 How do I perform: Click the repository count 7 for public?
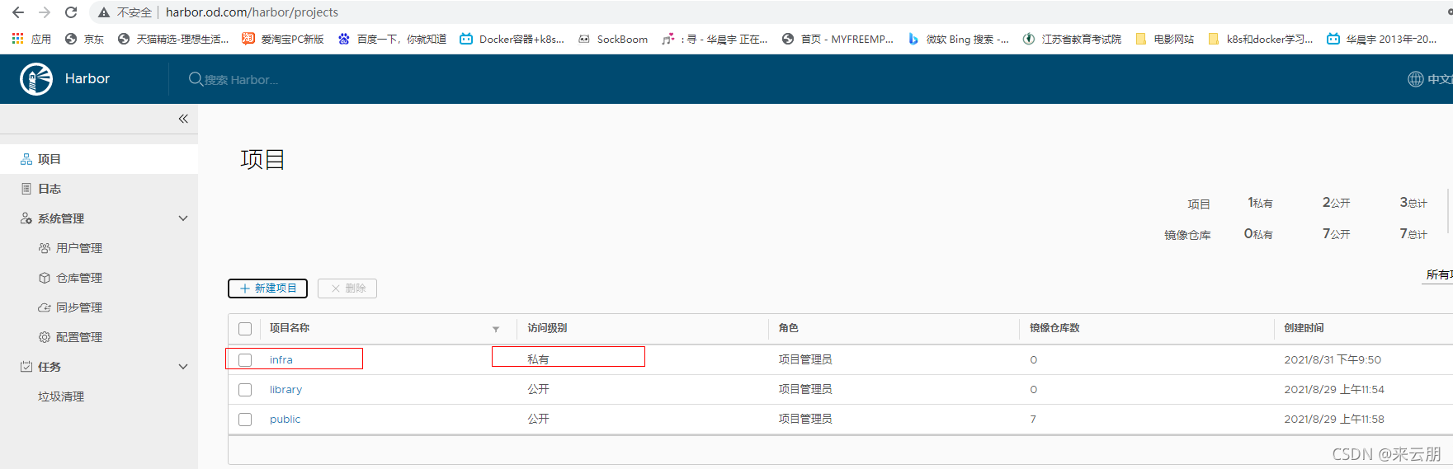[1033, 420]
